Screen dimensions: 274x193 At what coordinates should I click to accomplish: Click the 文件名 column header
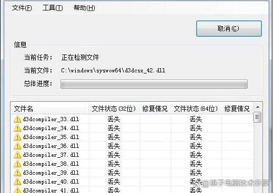[50, 109]
